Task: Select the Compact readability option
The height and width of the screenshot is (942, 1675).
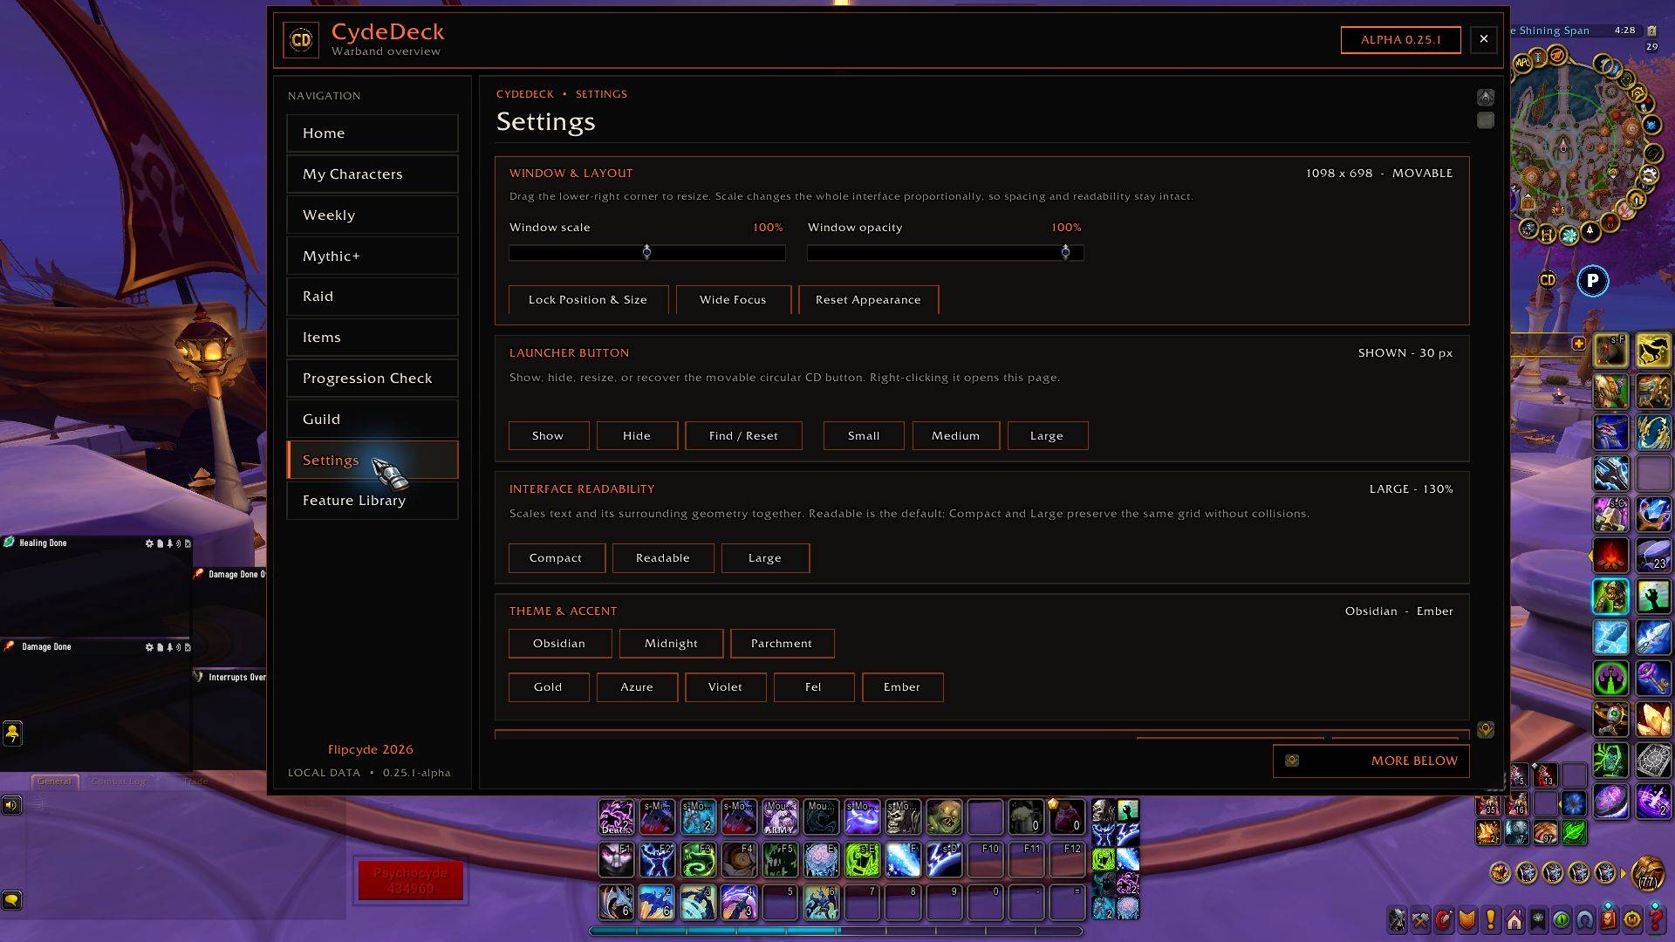Action: tap(556, 558)
